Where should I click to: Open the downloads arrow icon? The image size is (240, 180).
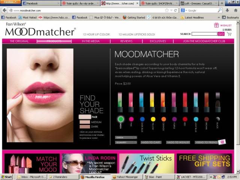[227, 10]
